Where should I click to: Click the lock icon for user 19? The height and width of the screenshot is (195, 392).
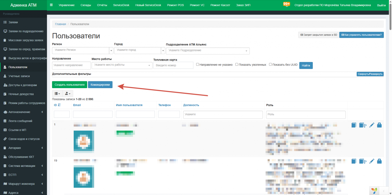click(379, 161)
